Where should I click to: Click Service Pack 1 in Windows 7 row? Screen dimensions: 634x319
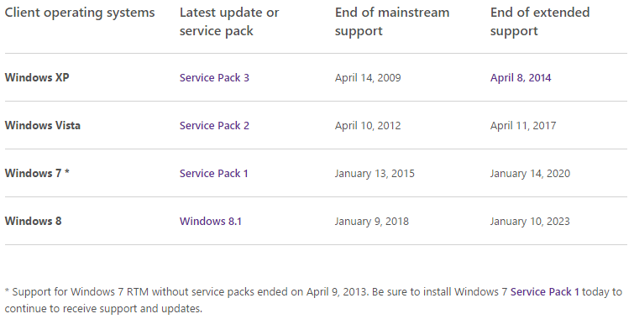[x=214, y=174]
